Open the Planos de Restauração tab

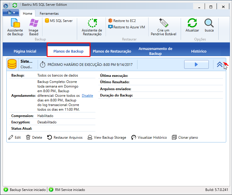click(x=112, y=51)
